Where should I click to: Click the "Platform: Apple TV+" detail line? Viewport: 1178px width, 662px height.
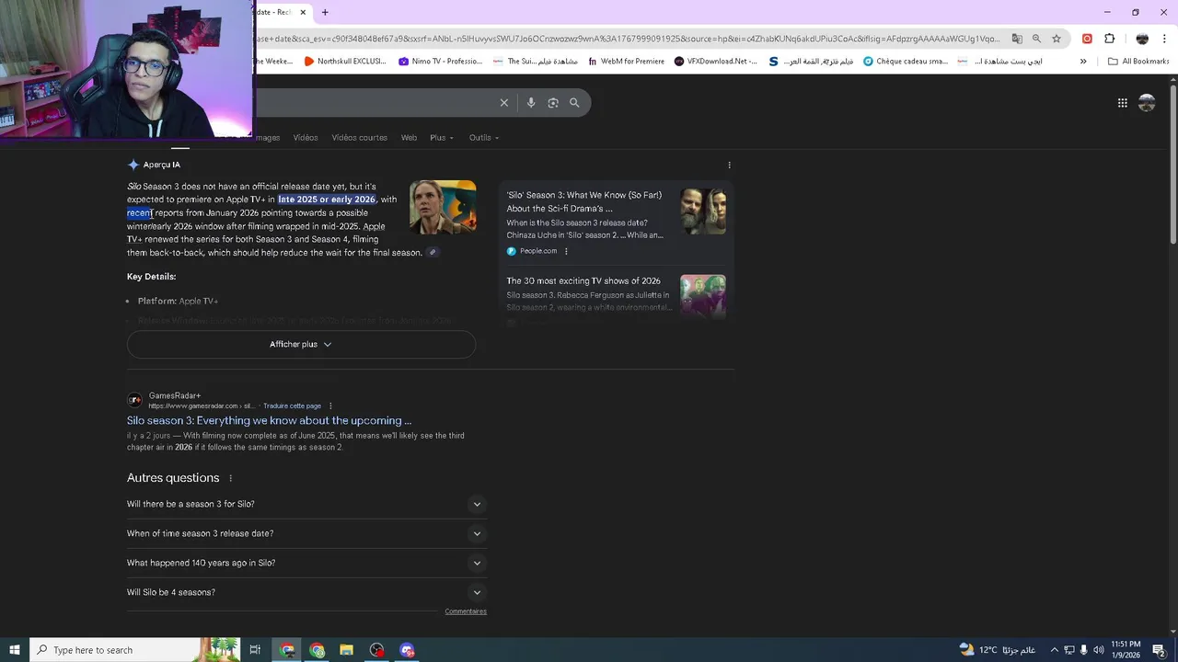(x=178, y=302)
